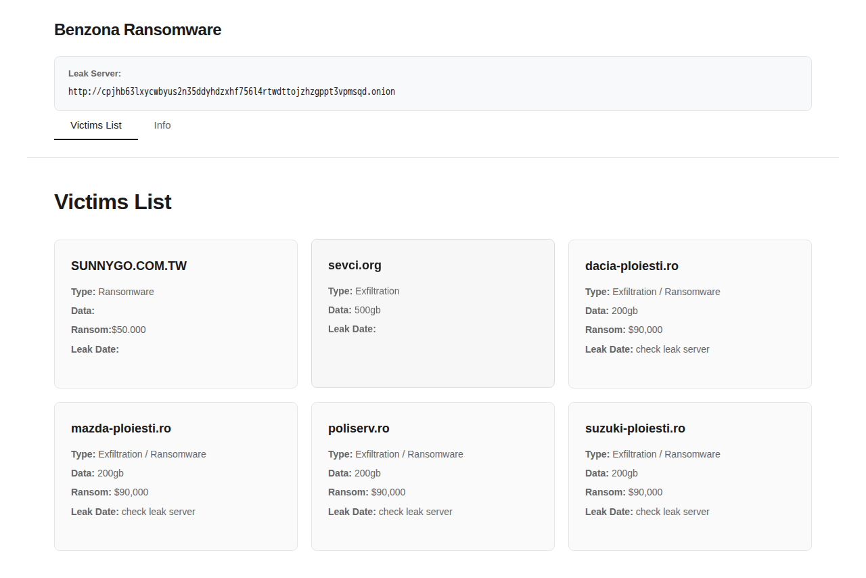Viewport: 866px width, 578px height.
Task: Click the Leak Server label
Action: click(x=95, y=73)
